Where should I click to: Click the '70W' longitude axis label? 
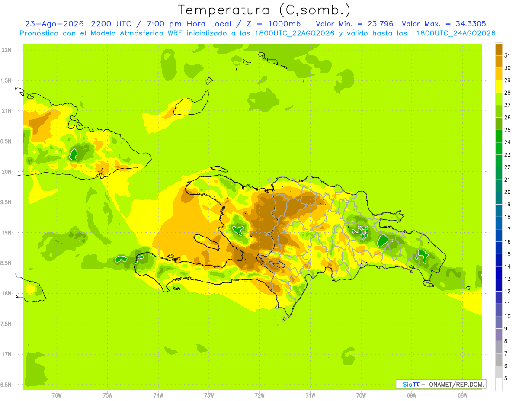[x=361, y=395]
